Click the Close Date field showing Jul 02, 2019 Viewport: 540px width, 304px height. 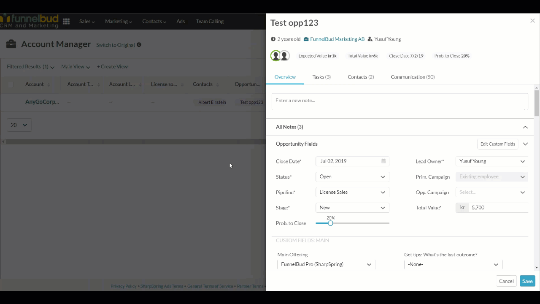pos(352,161)
